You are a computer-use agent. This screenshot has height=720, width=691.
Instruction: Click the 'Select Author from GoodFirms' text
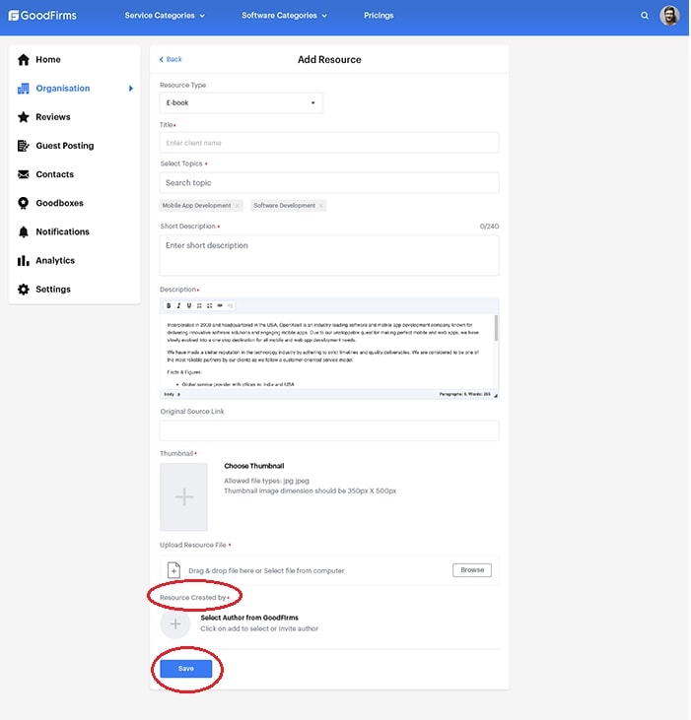pyautogui.click(x=249, y=618)
